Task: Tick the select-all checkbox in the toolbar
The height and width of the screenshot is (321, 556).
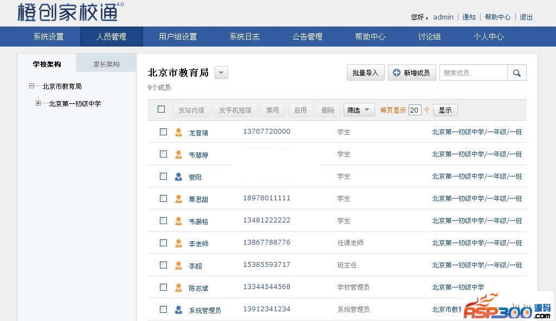Action: [161, 109]
